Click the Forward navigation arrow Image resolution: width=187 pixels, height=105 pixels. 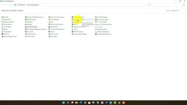pos(6,5)
